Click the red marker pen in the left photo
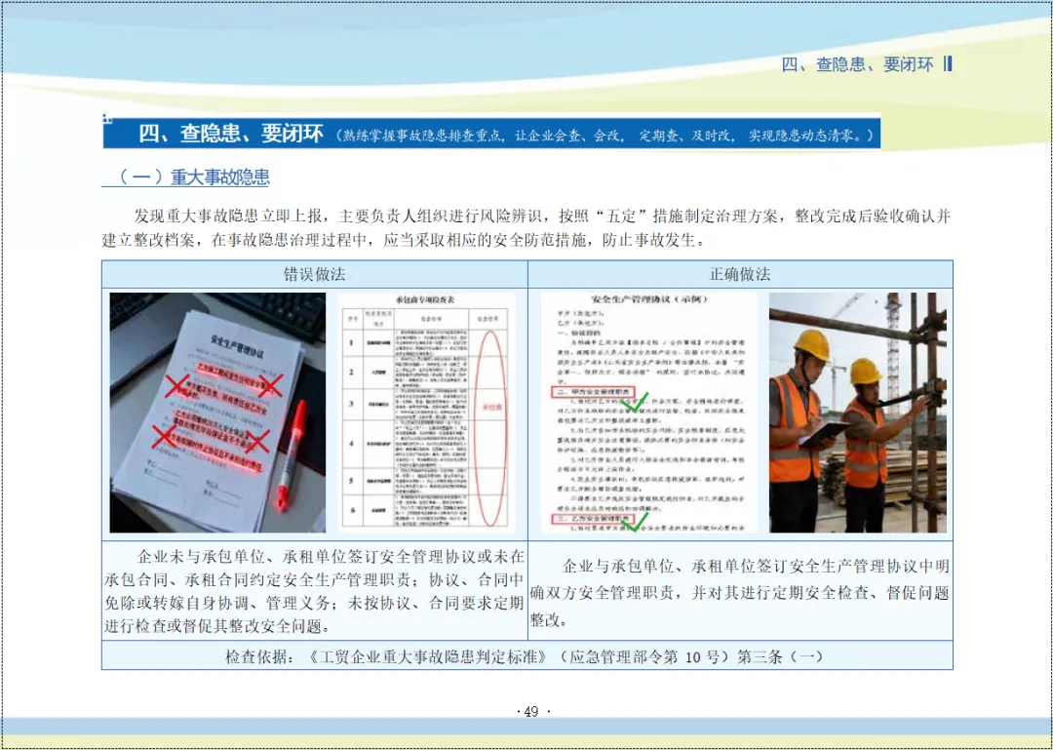This screenshot has height=750, width=1053. (x=291, y=454)
